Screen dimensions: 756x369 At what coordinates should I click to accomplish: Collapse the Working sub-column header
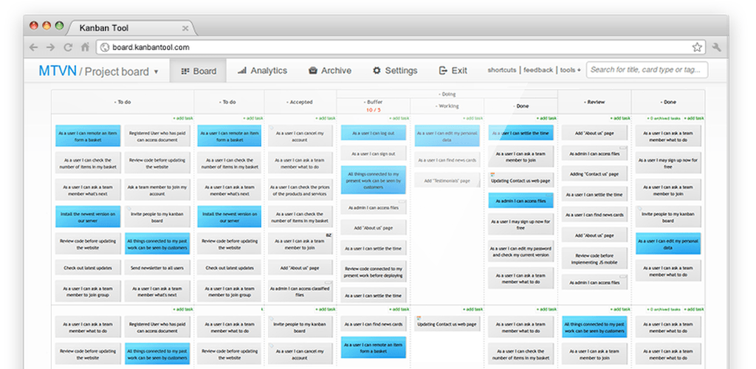pyautogui.click(x=447, y=106)
